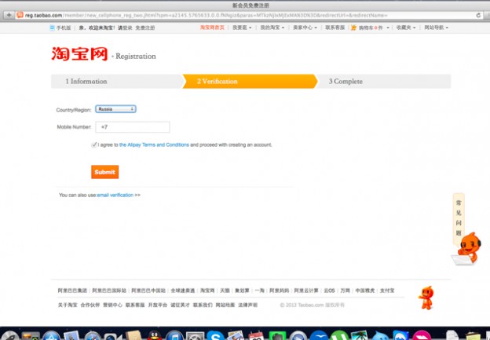The image size is (490, 340).
Task: Click the browser URL address field
Action: (249, 15)
